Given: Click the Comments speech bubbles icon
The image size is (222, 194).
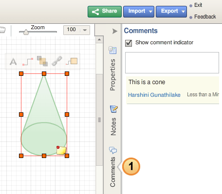Looking at the screenshot, I should [x=113, y=150].
